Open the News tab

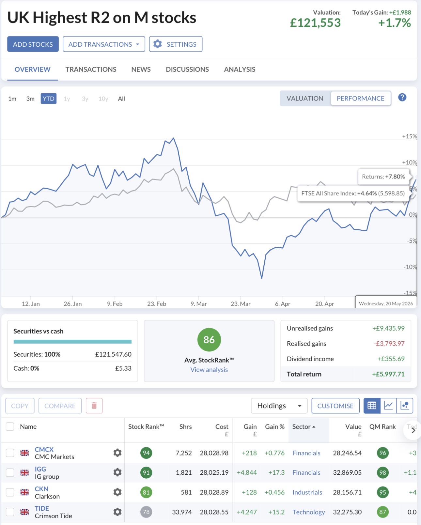click(x=141, y=69)
